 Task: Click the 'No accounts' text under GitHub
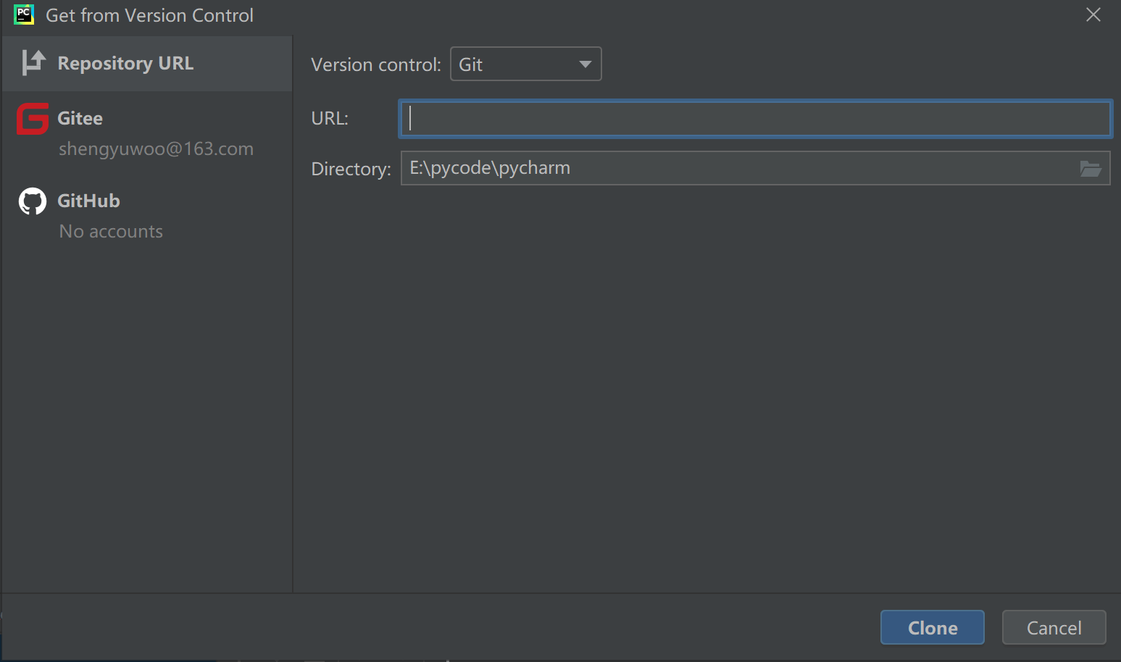(111, 232)
